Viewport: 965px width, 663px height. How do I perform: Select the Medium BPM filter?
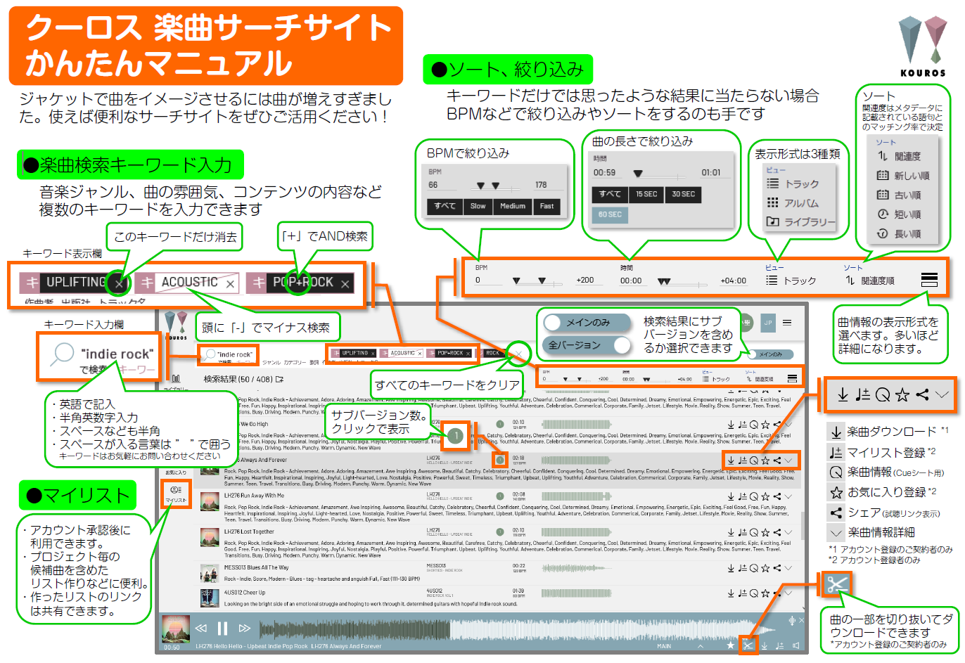tap(513, 206)
